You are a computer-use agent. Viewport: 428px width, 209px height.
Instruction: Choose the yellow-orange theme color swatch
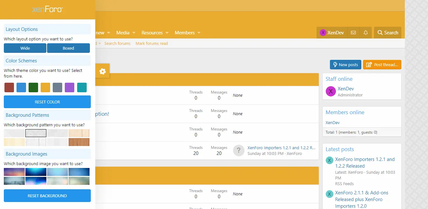45,87
